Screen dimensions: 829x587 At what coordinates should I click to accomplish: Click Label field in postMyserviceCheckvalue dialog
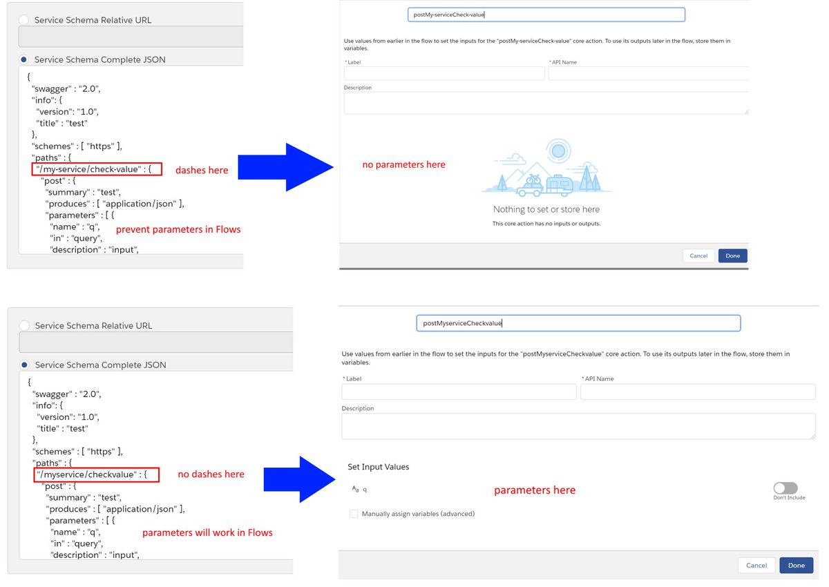(x=459, y=392)
